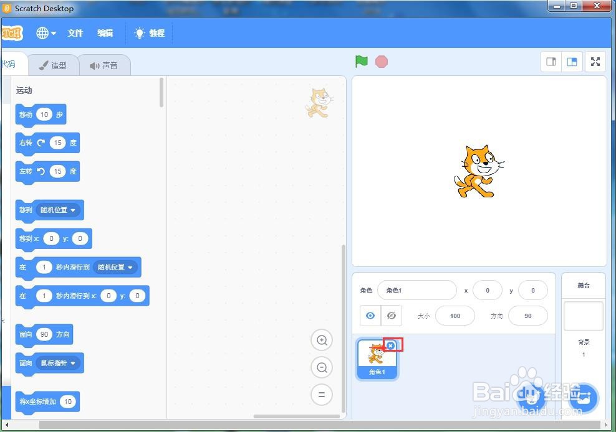Set the sprite size in the 大小 field
Image resolution: width=616 pixels, height=432 pixels.
tap(455, 316)
